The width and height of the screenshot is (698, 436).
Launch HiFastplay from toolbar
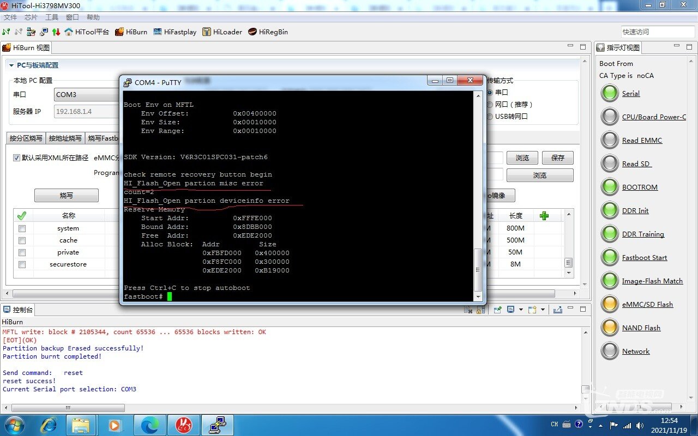[x=174, y=32]
